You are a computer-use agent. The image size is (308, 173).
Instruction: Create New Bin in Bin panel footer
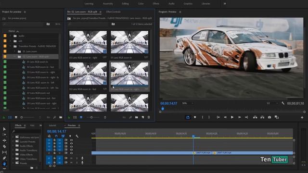[137, 117]
